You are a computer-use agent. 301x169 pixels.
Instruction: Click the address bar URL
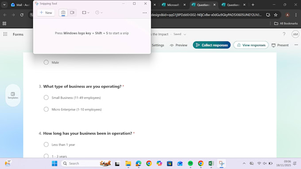206,15
